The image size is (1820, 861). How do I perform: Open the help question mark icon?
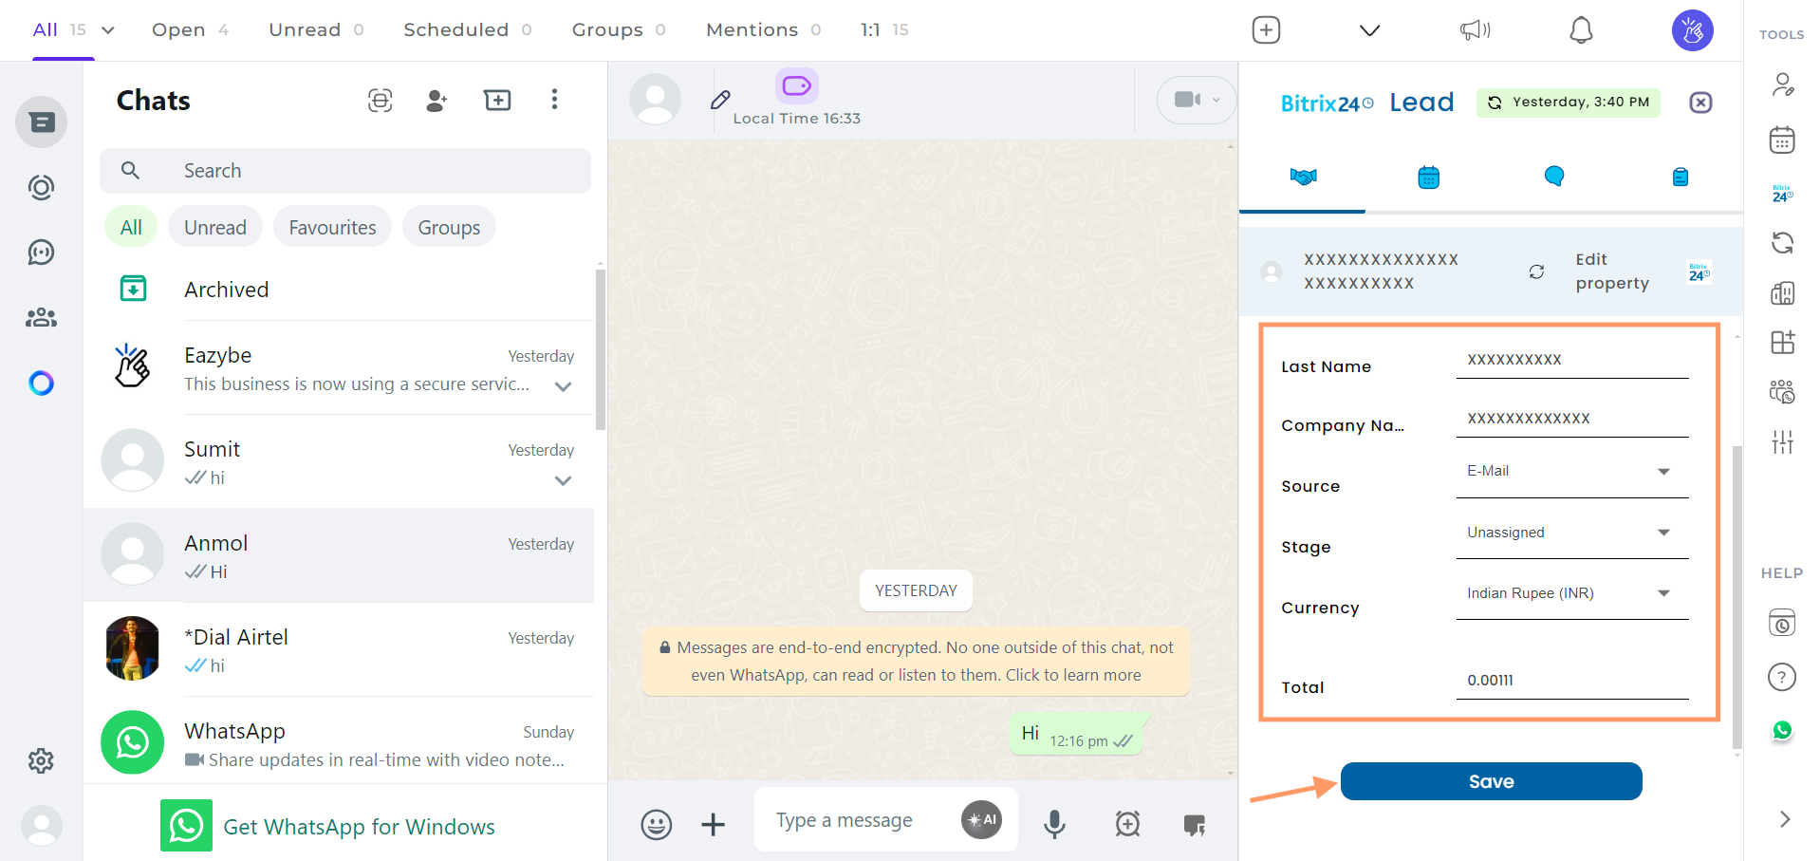1782,677
